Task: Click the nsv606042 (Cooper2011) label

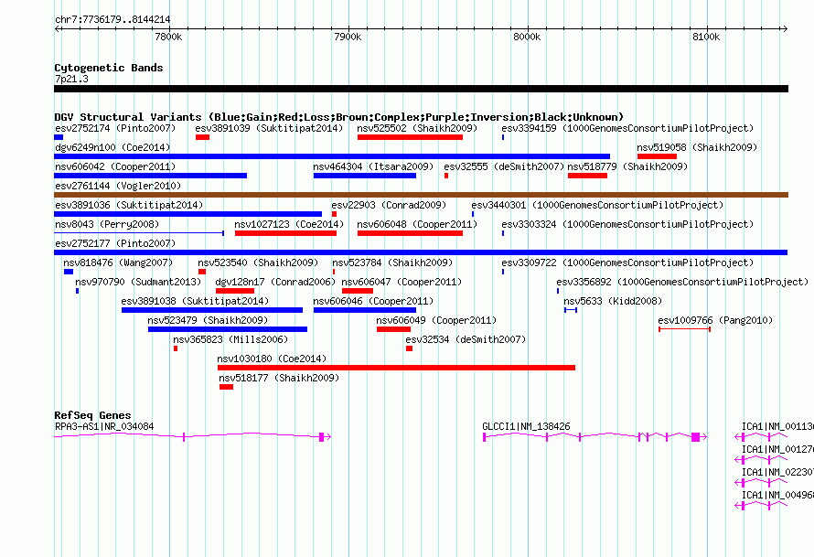Action: pyautogui.click(x=115, y=166)
